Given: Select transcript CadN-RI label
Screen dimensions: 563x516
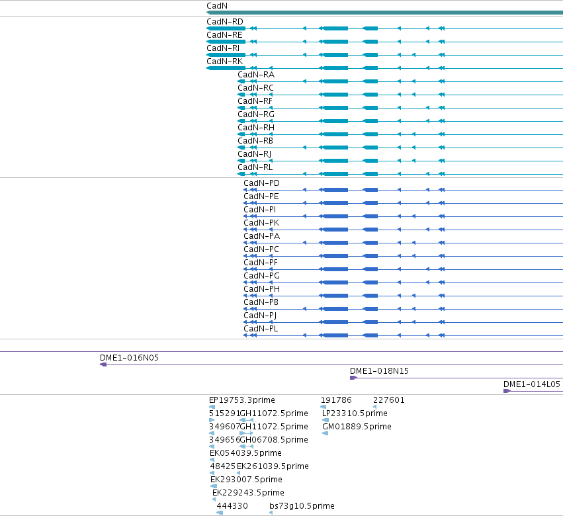Looking at the screenshot, I should (223, 48).
